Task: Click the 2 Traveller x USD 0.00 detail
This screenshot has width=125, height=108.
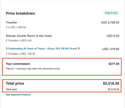Action: tap(19, 40)
